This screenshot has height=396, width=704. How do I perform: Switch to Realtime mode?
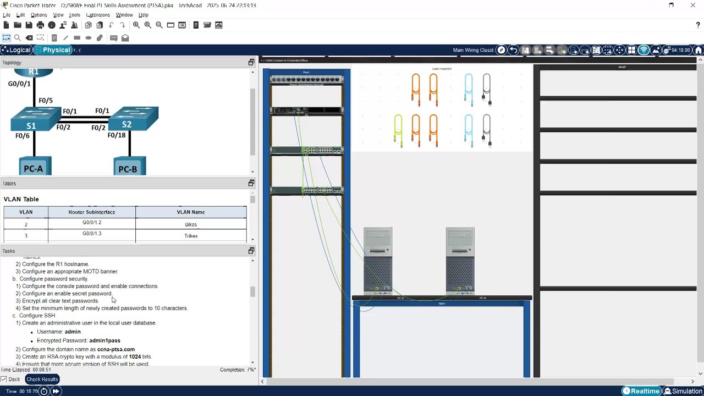641,391
